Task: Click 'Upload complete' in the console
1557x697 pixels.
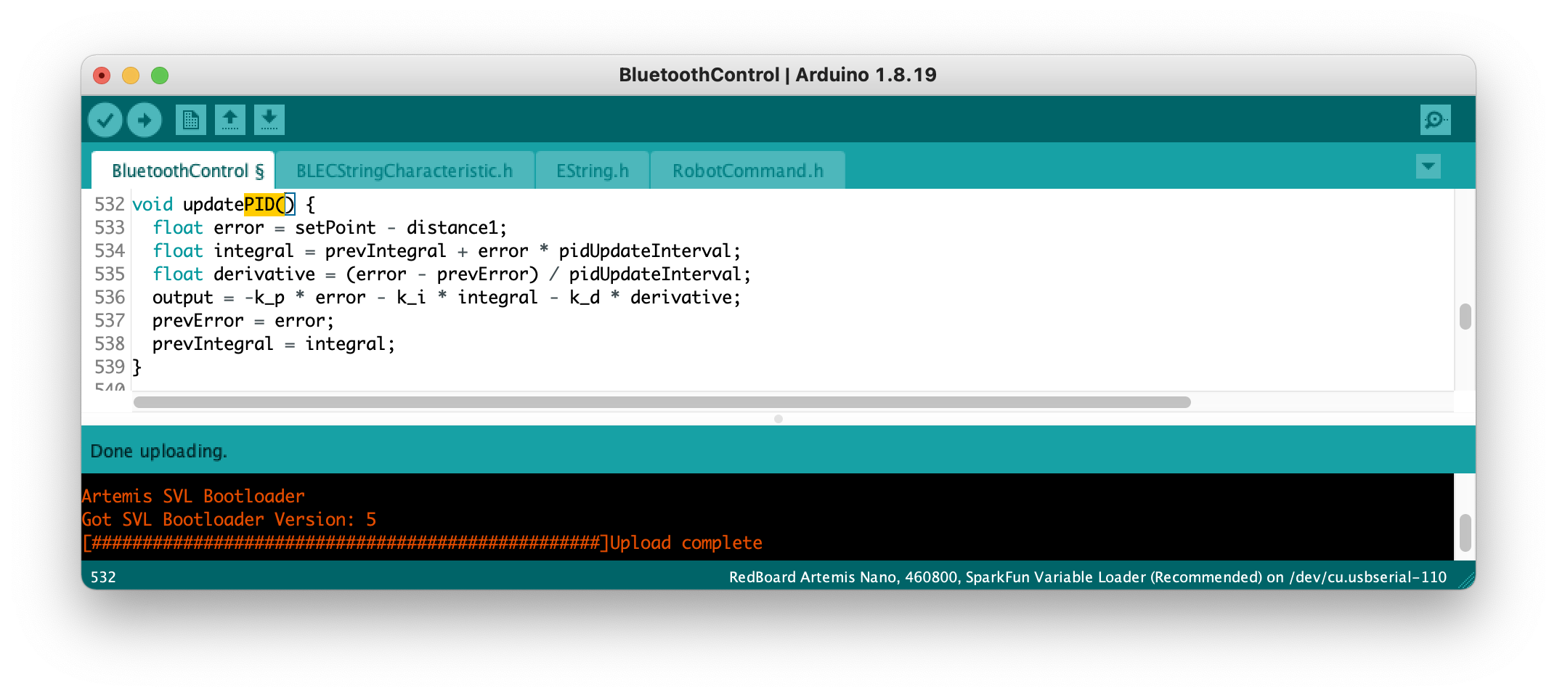Action: tap(686, 542)
